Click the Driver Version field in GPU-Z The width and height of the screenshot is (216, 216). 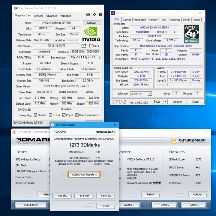point(66,86)
